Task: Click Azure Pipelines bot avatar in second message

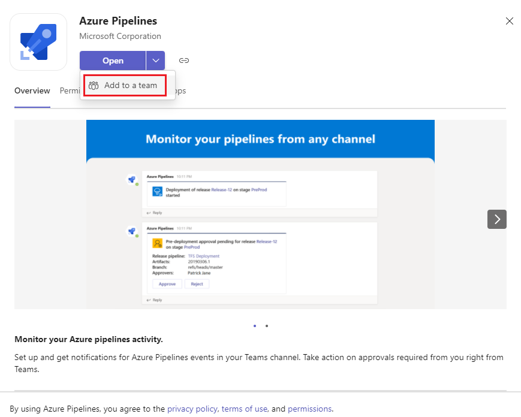Action: pos(132,231)
